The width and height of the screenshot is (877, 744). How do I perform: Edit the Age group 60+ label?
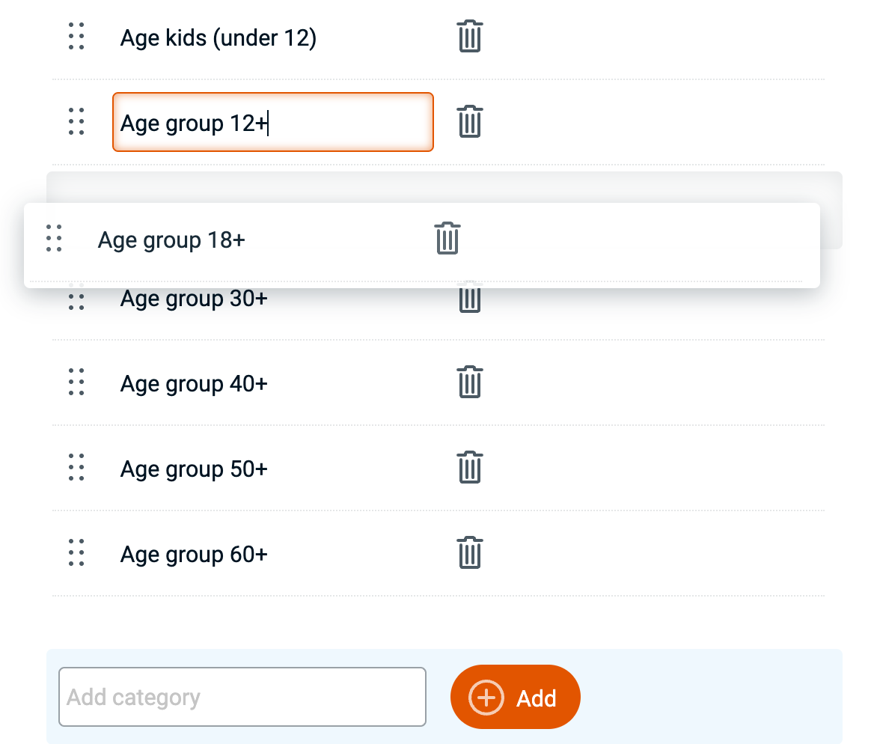[194, 555]
